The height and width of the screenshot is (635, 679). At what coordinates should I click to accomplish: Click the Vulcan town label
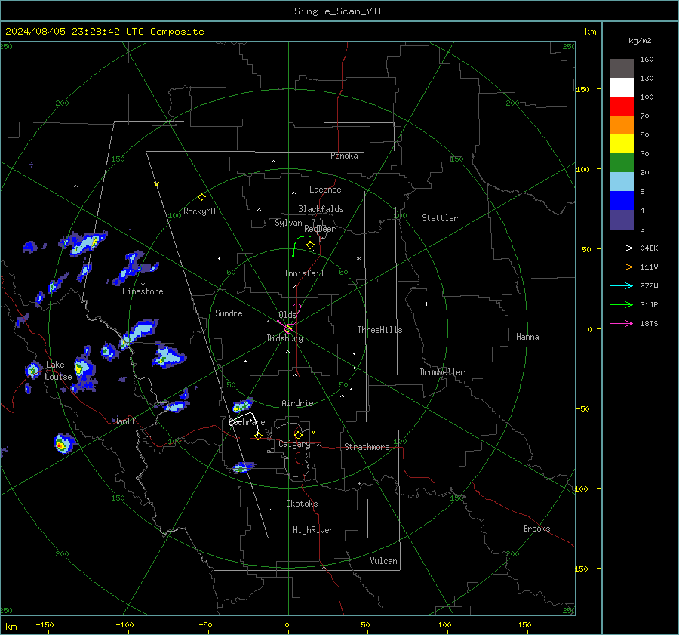[384, 561]
